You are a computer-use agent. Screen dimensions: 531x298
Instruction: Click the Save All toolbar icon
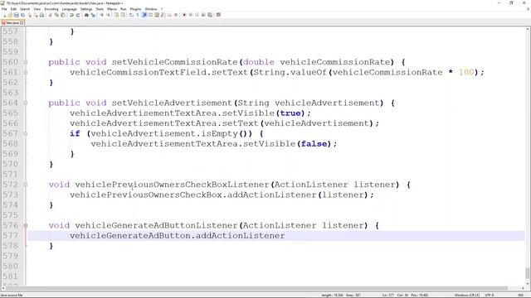(x=22, y=15)
